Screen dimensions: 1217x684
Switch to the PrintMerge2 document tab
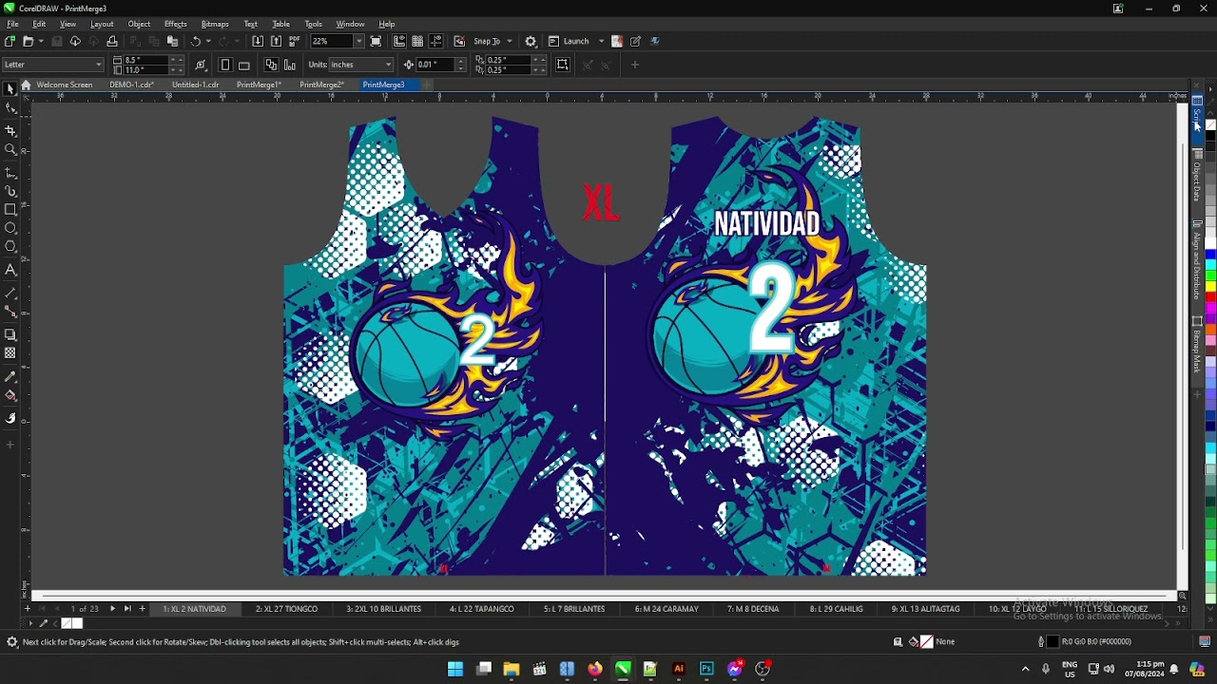coord(321,85)
